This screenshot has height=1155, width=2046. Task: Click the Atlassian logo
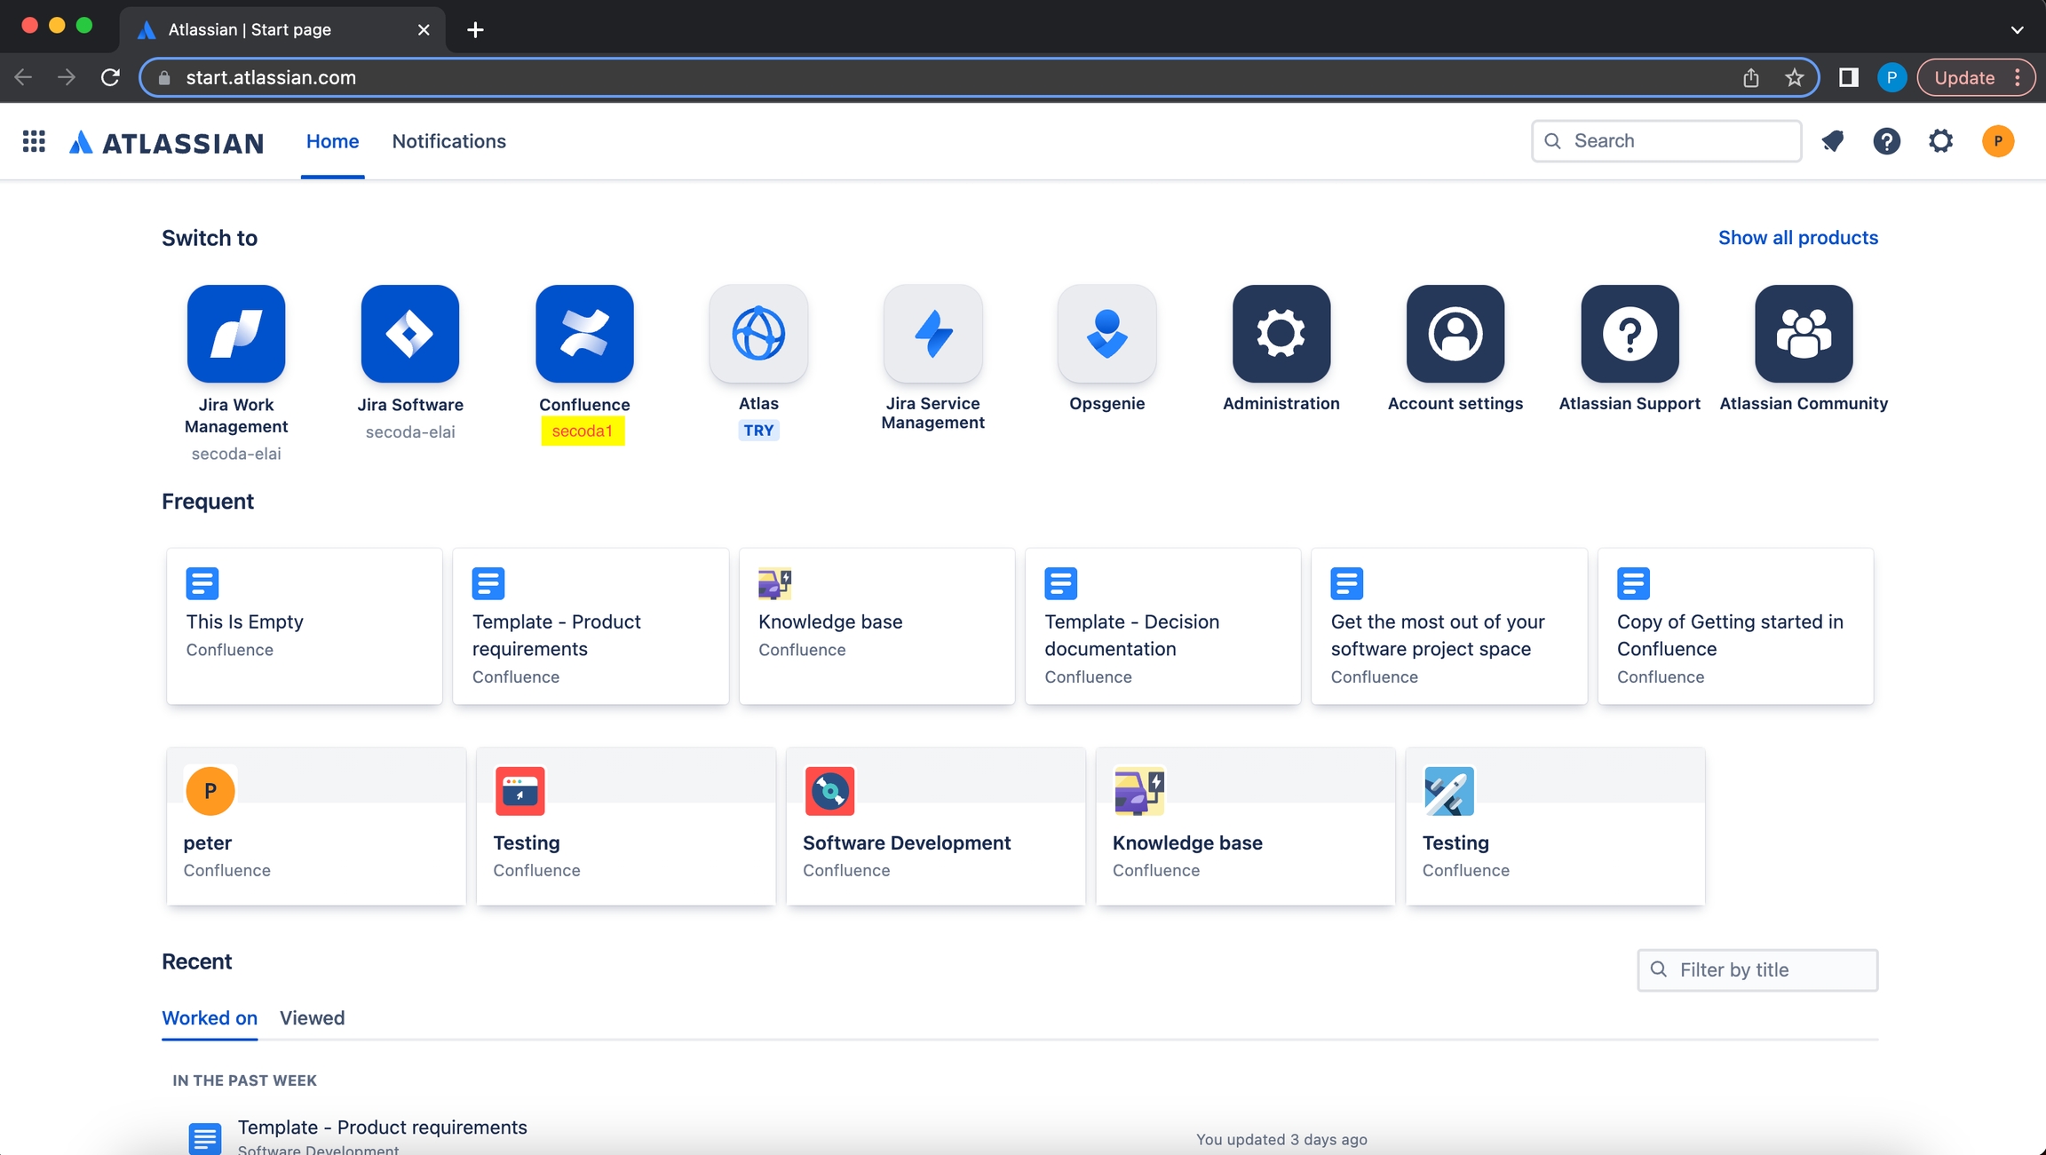(x=167, y=142)
